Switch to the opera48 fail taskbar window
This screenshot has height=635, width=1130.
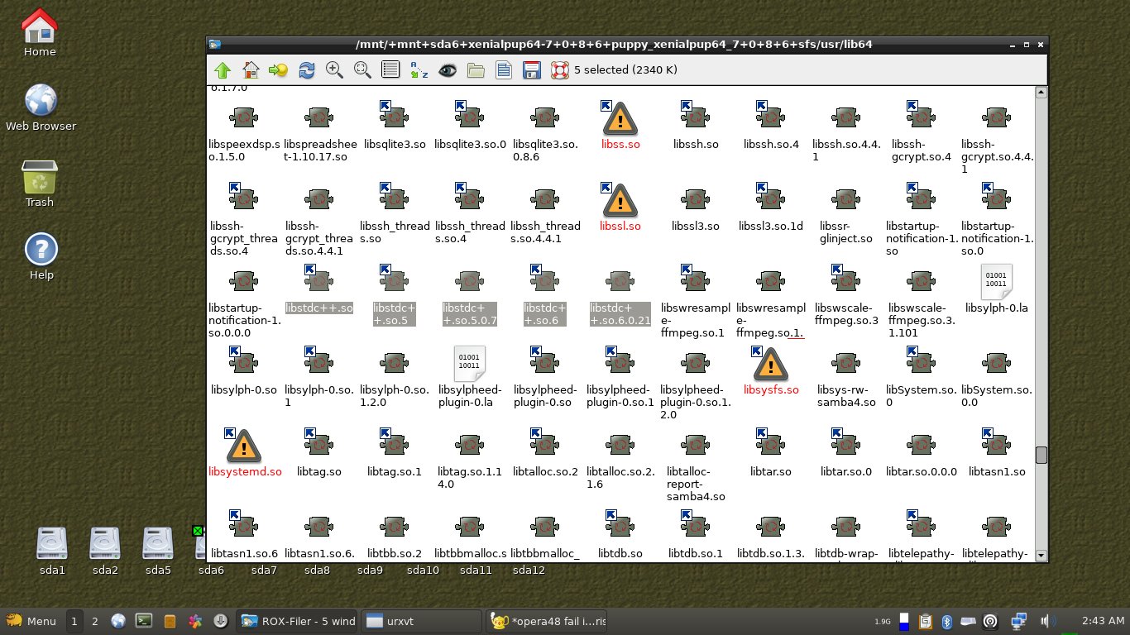click(x=548, y=621)
